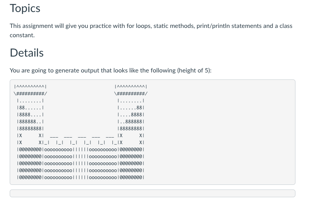Click the right "|....8888|" row
The height and width of the screenshot is (205, 309).
(x=131, y=115)
